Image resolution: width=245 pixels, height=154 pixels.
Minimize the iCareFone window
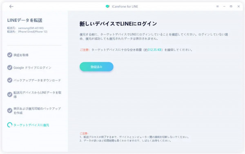(224, 7)
